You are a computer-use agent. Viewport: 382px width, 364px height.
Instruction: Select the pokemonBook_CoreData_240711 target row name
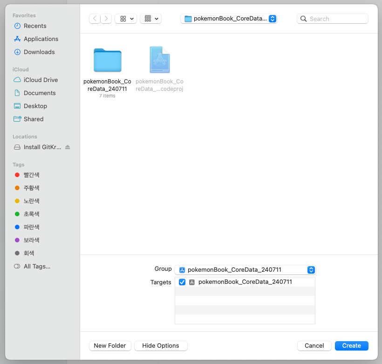click(x=245, y=282)
